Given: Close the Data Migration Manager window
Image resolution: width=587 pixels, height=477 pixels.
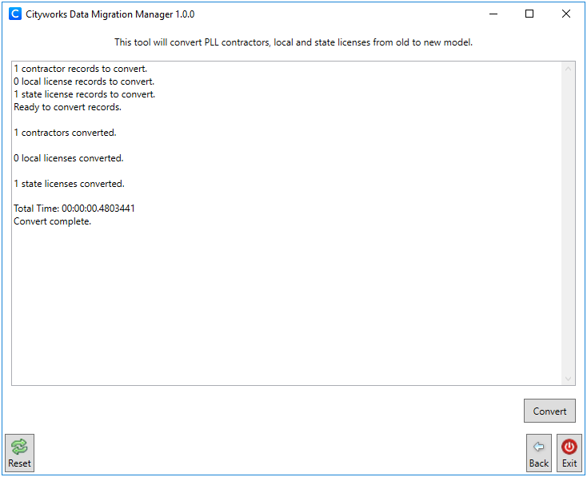Looking at the screenshot, I should point(565,14).
